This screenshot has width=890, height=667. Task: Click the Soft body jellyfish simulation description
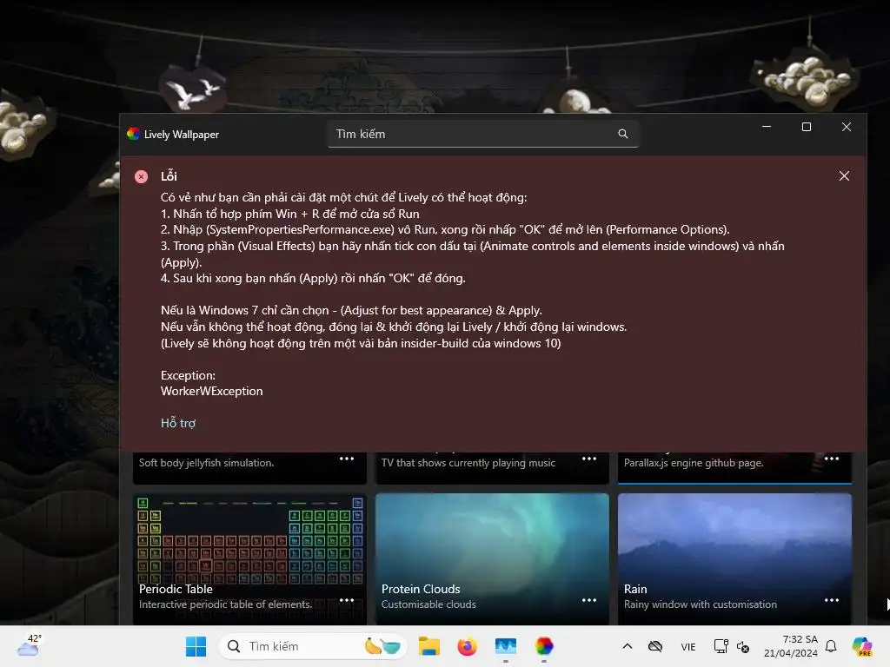(206, 463)
